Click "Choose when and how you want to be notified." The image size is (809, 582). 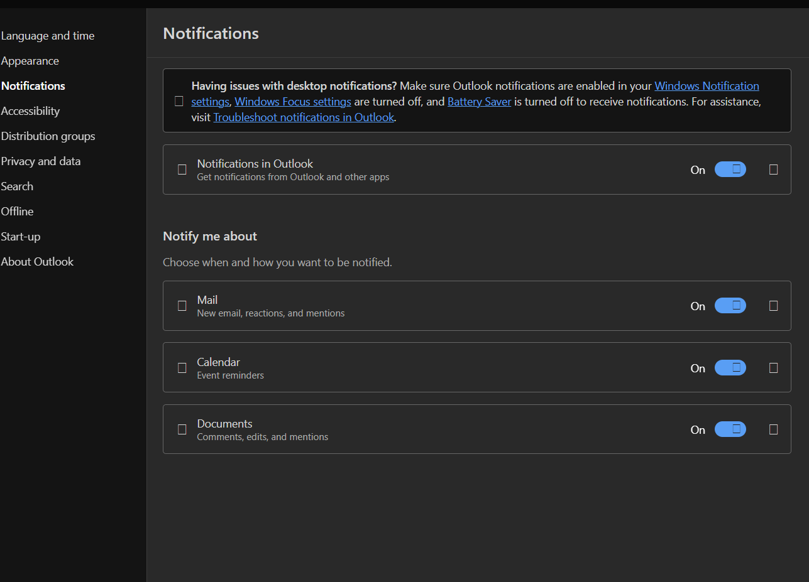[x=277, y=262]
